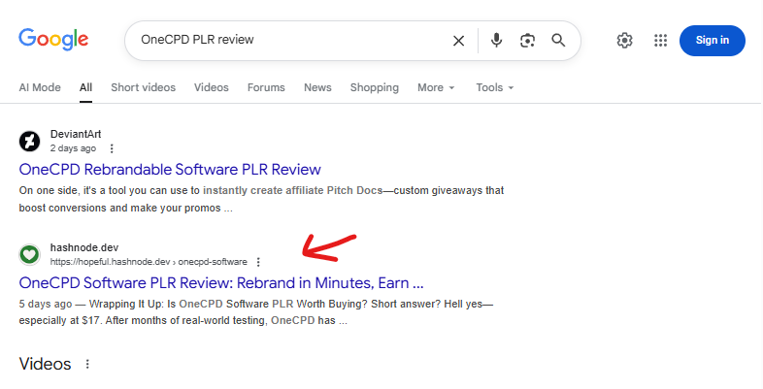763x389 pixels.
Task: Select the Forums tab
Action: click(266, 87)
